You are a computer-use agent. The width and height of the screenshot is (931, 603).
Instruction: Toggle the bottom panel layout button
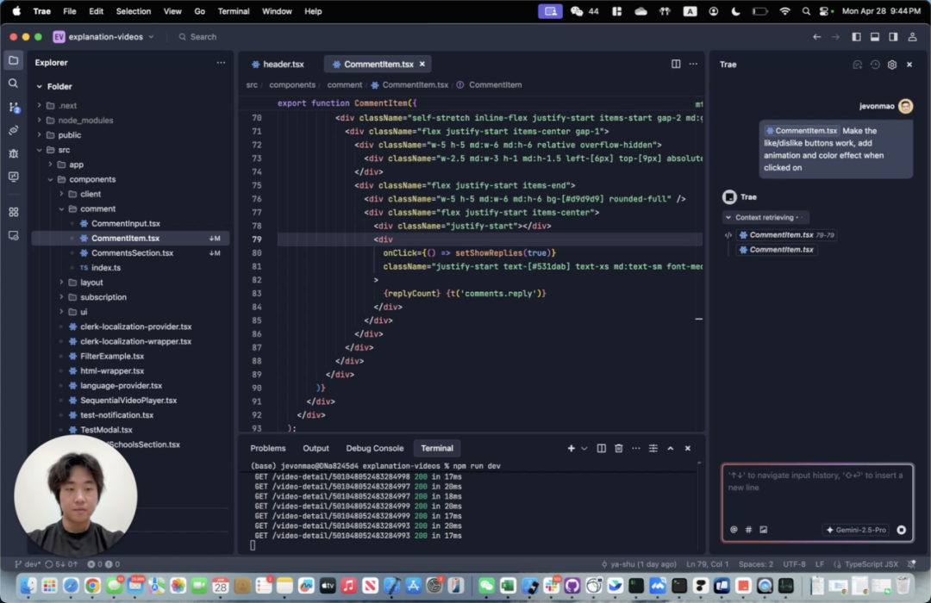[874, 37]
